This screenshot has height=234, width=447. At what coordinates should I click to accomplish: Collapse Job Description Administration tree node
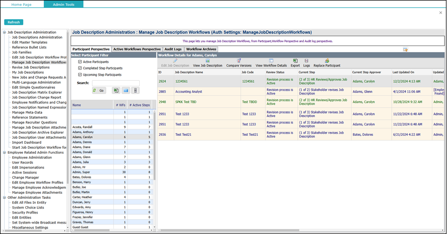[x=4, y=32]
